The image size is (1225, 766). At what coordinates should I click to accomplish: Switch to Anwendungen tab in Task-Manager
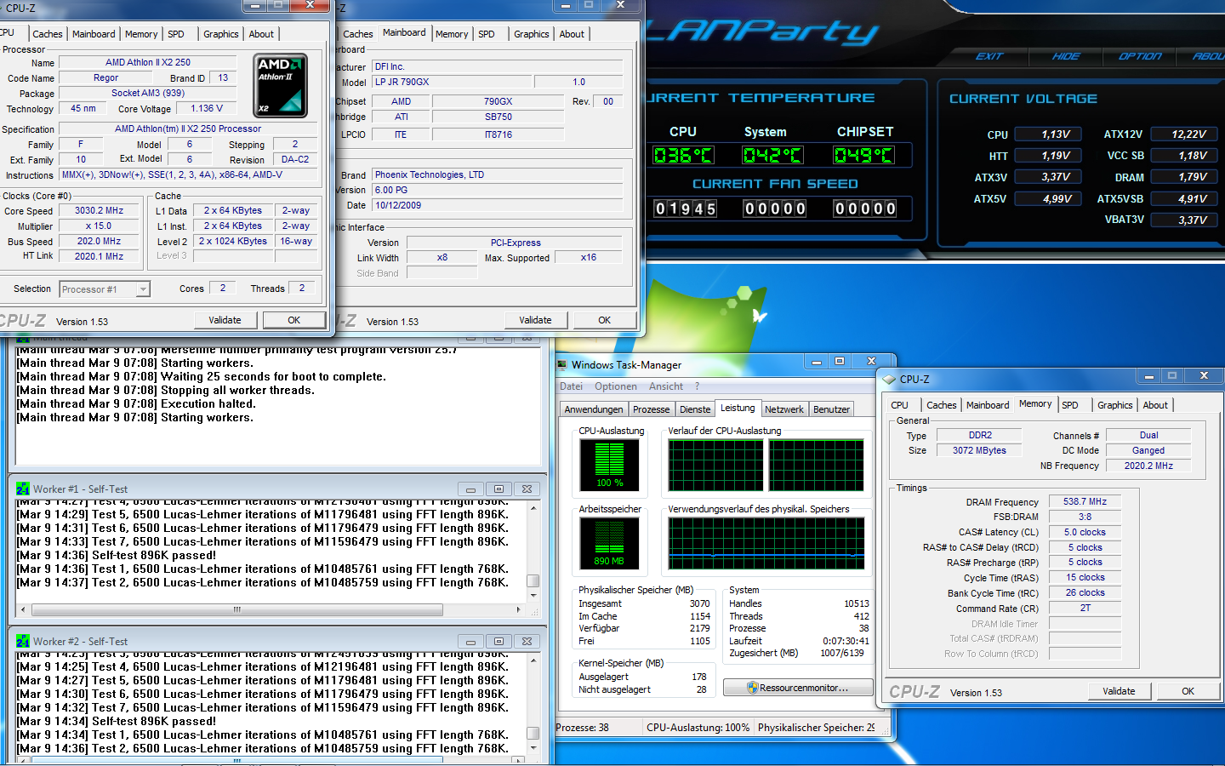pos(594,409)
